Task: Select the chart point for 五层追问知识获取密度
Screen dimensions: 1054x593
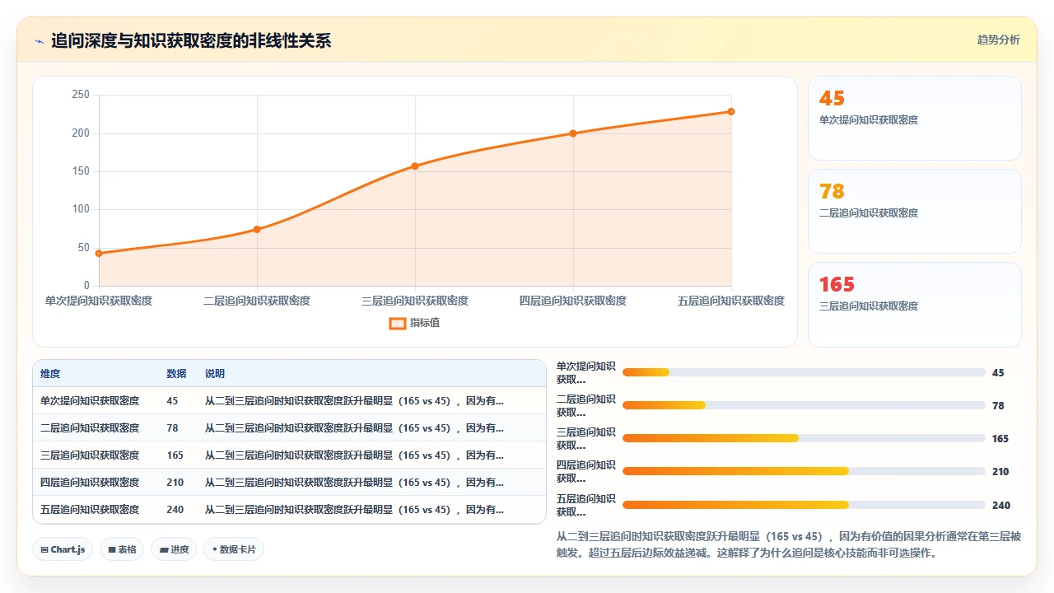Action: [731, 112]
